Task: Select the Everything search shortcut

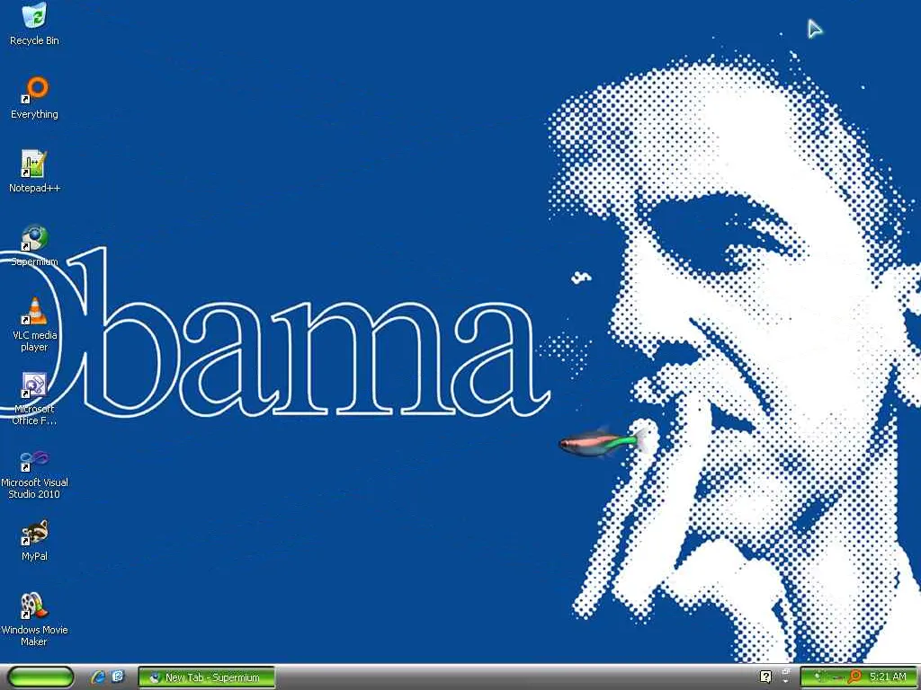Action: (34, 97)
